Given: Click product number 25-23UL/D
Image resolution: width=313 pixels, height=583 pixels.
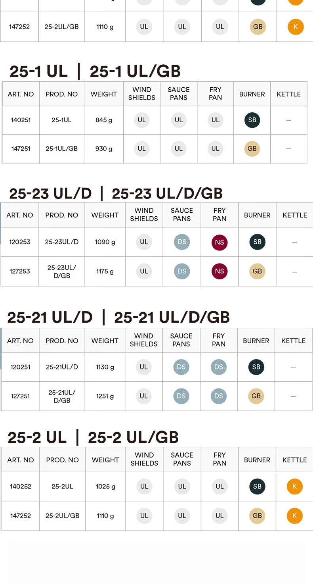Looking at the screenshot, I should point(62,242).
